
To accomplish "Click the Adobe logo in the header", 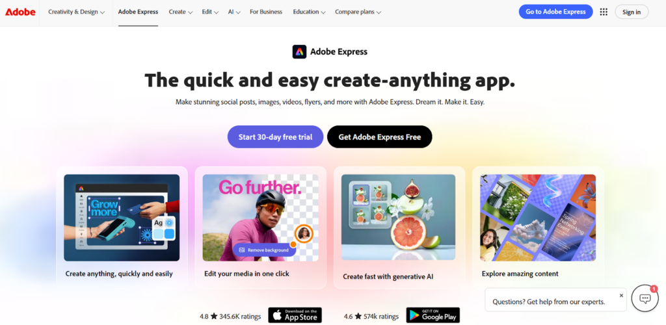I will 20,12.
